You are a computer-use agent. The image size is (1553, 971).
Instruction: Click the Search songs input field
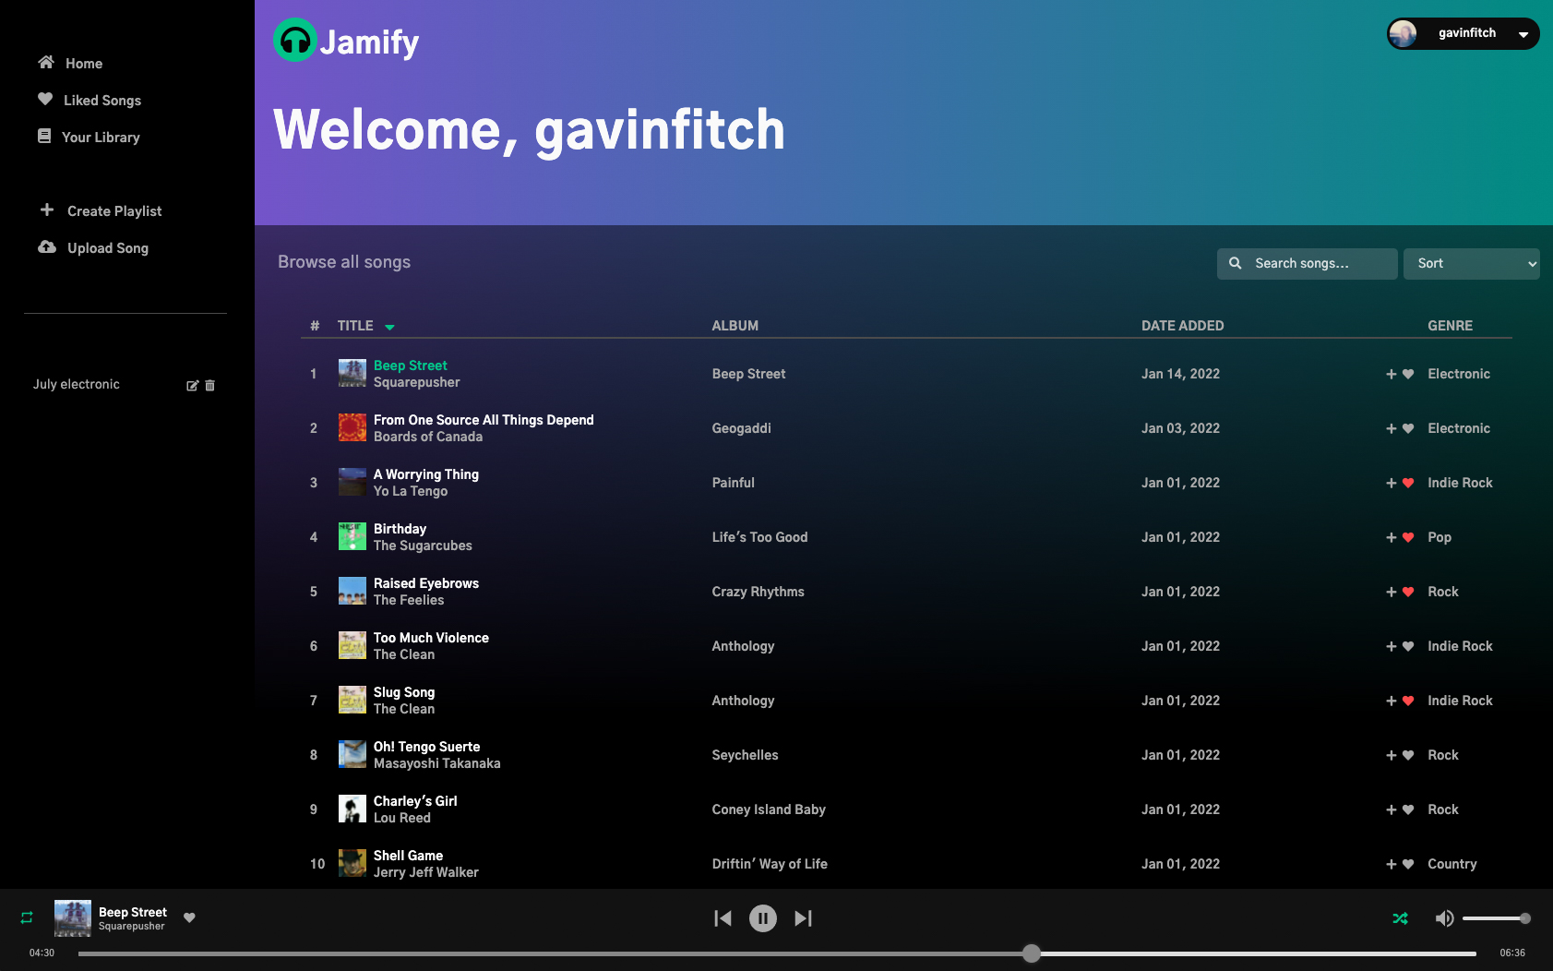point(1308,263)
